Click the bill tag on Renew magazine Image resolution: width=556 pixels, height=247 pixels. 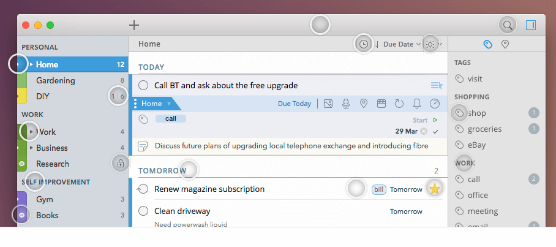pyautogui.click(x=379, y=189)
